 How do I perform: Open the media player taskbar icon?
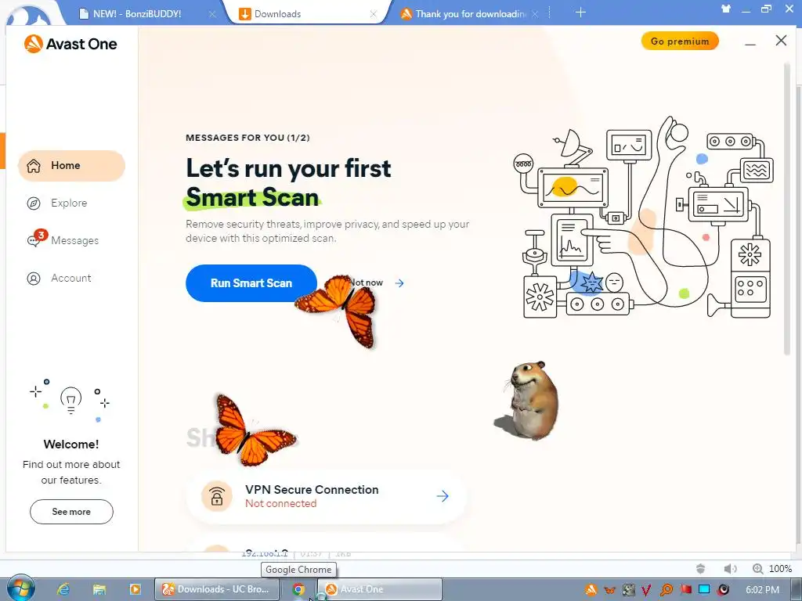click(x=135, y=589)
